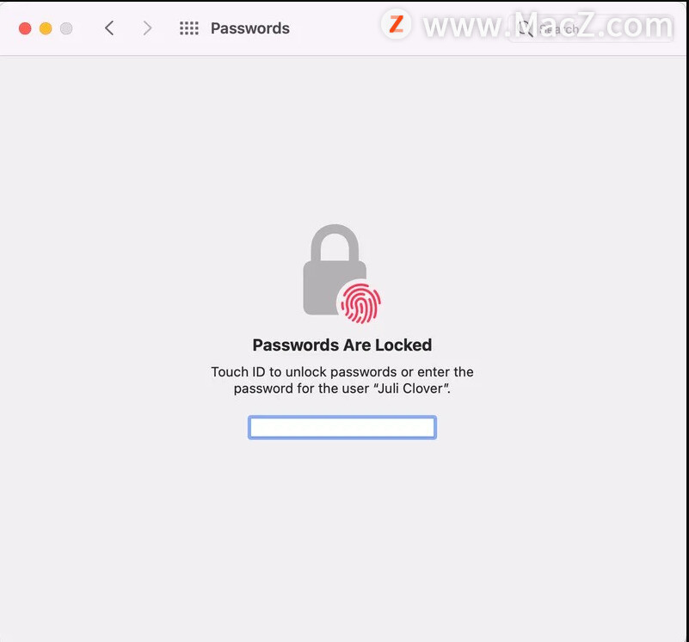Click the magnifying glass search icon

click(525, 28)
